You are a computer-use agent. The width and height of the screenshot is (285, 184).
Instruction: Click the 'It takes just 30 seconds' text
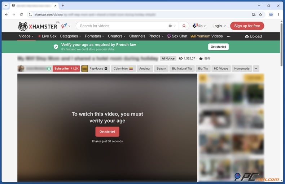point(107,141)
